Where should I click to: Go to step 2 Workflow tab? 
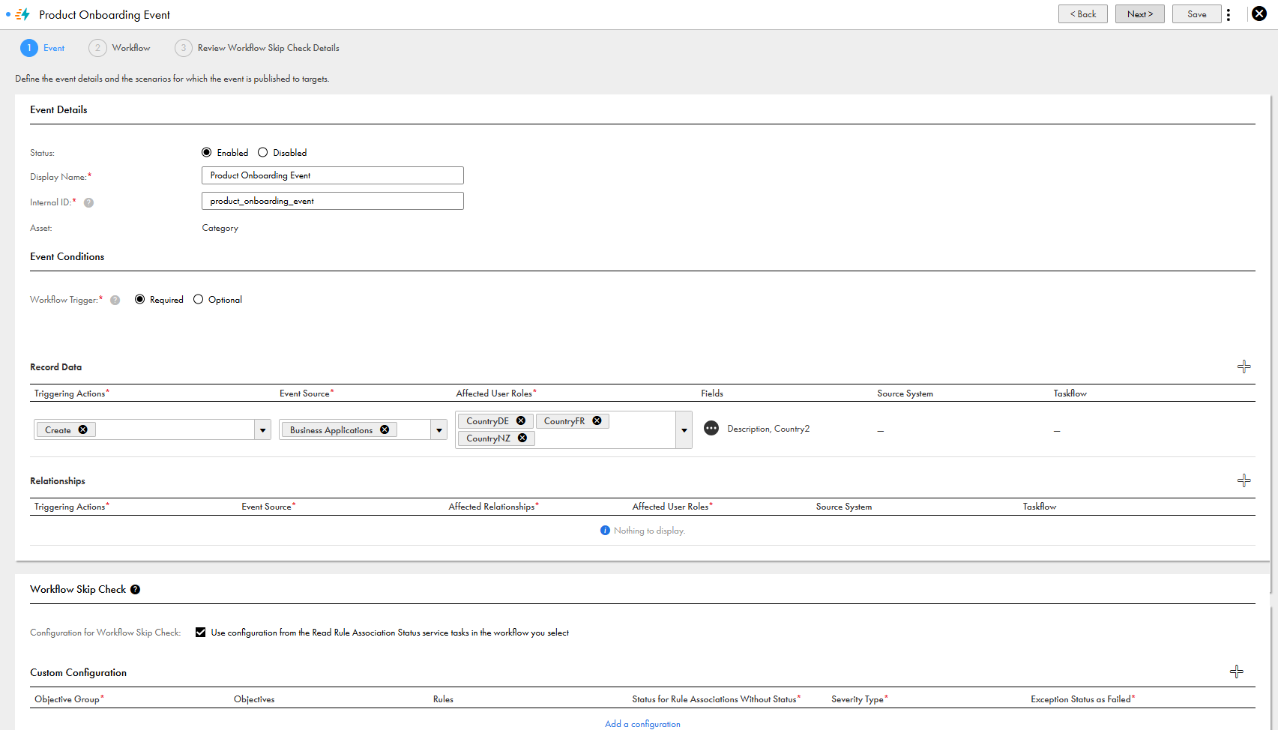click(x=120, y=48)
